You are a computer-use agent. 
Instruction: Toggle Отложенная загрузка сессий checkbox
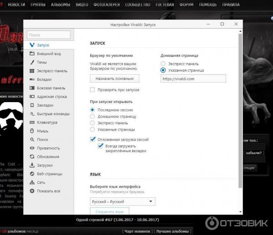93,139
